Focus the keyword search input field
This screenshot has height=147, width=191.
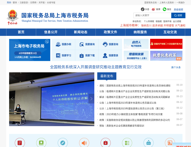(x=152, y=15)
